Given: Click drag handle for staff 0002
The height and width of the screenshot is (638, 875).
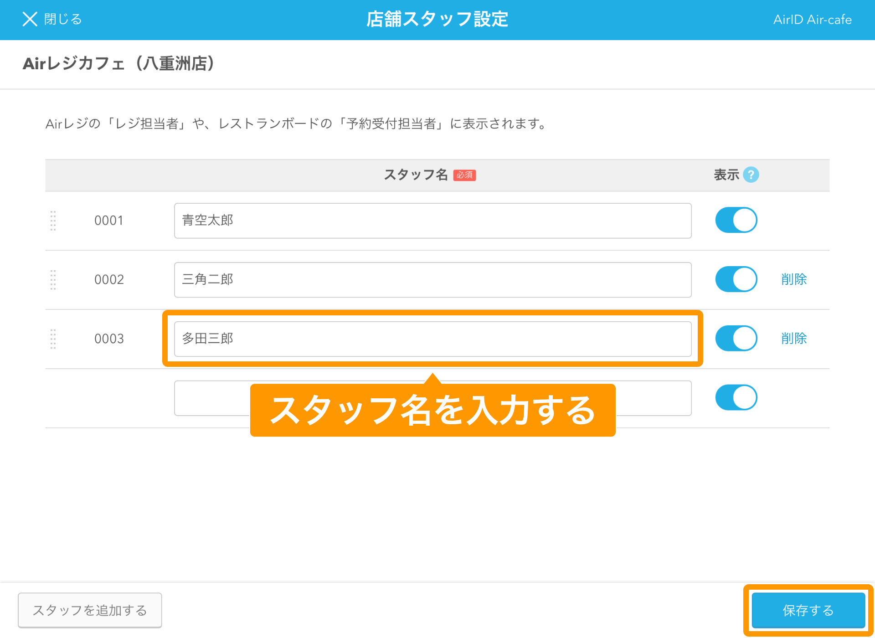Looking at the screenshot, I should point(53,279).
